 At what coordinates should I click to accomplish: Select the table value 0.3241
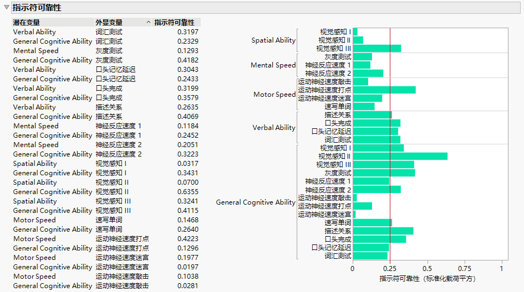pos(188,201)
